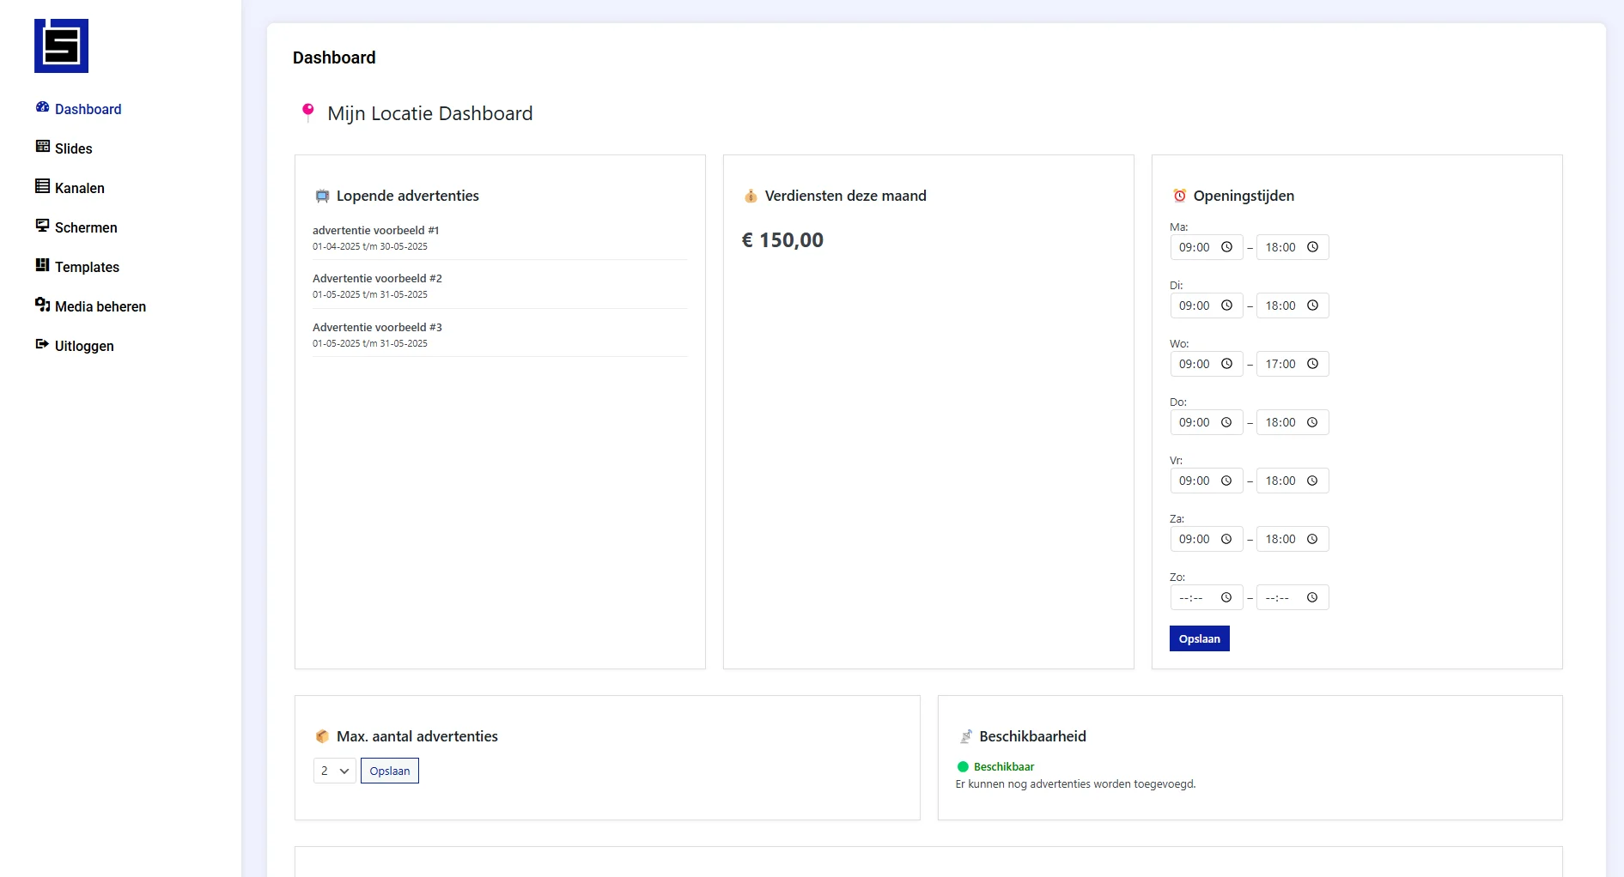Open the max advertenties number dropdown
Image resolution: width=1624 pixels, height=877 pixels.
[334, 771]
